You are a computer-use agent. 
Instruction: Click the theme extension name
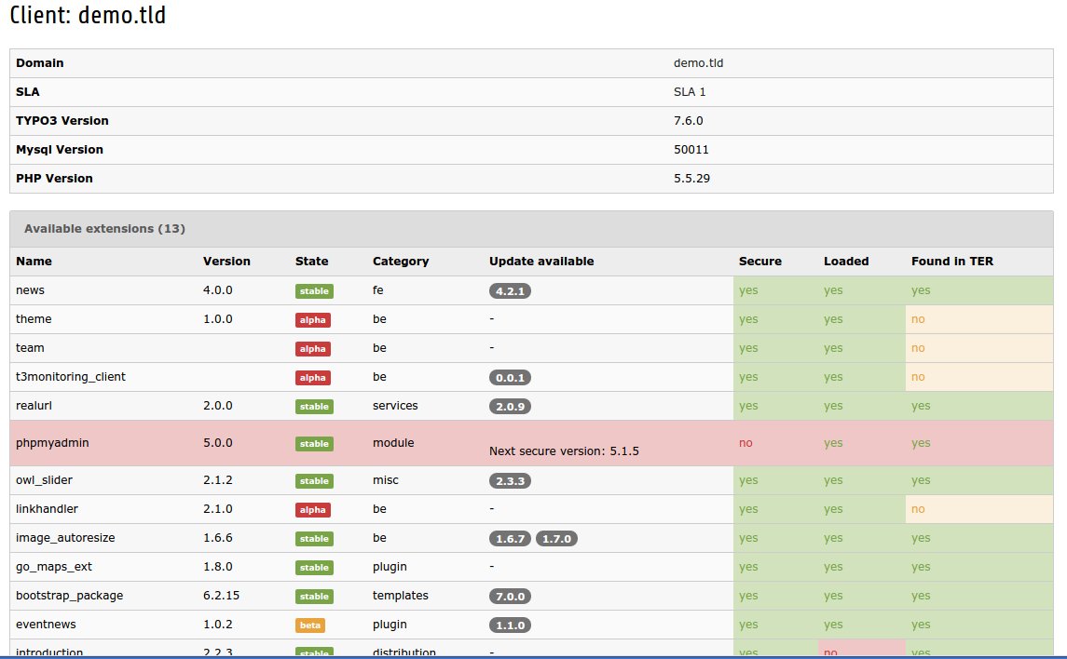[34, 318]
